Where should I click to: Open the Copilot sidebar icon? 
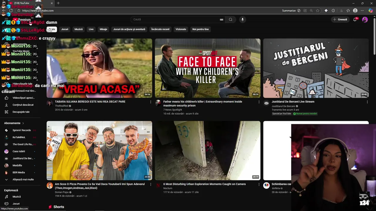pos(370,11)
